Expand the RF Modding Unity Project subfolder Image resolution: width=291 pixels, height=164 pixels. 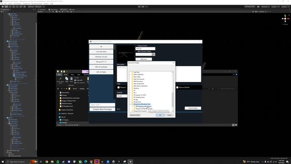tap(132, 107)
